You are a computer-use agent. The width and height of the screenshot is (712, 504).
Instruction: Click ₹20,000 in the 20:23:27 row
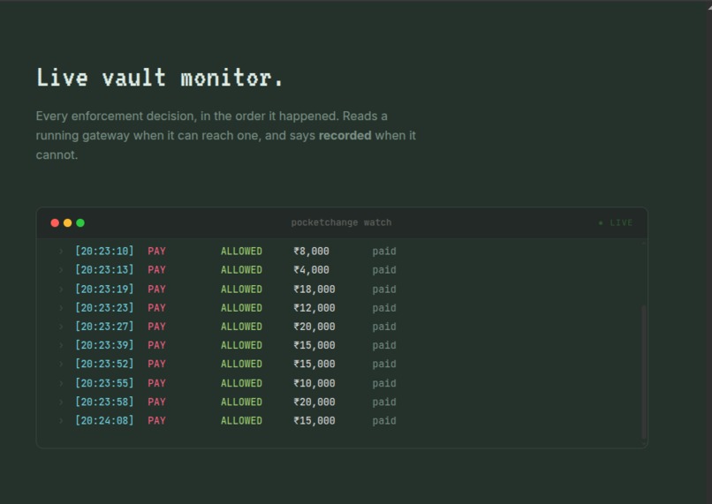click(x=314, y=327)
